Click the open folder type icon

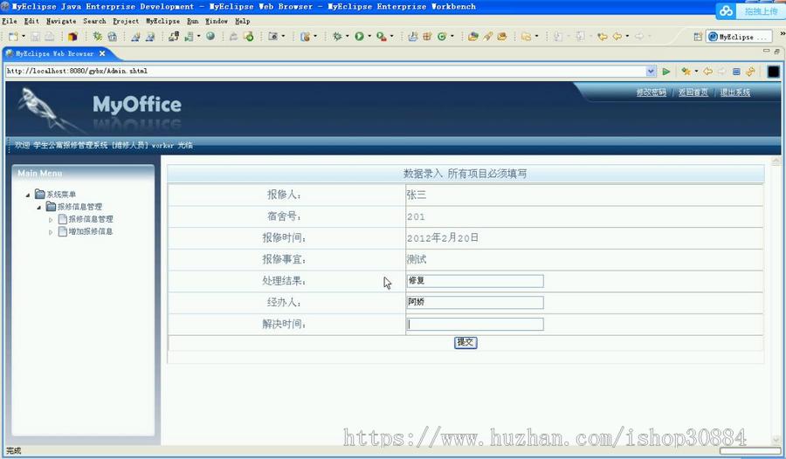point(472,36)
